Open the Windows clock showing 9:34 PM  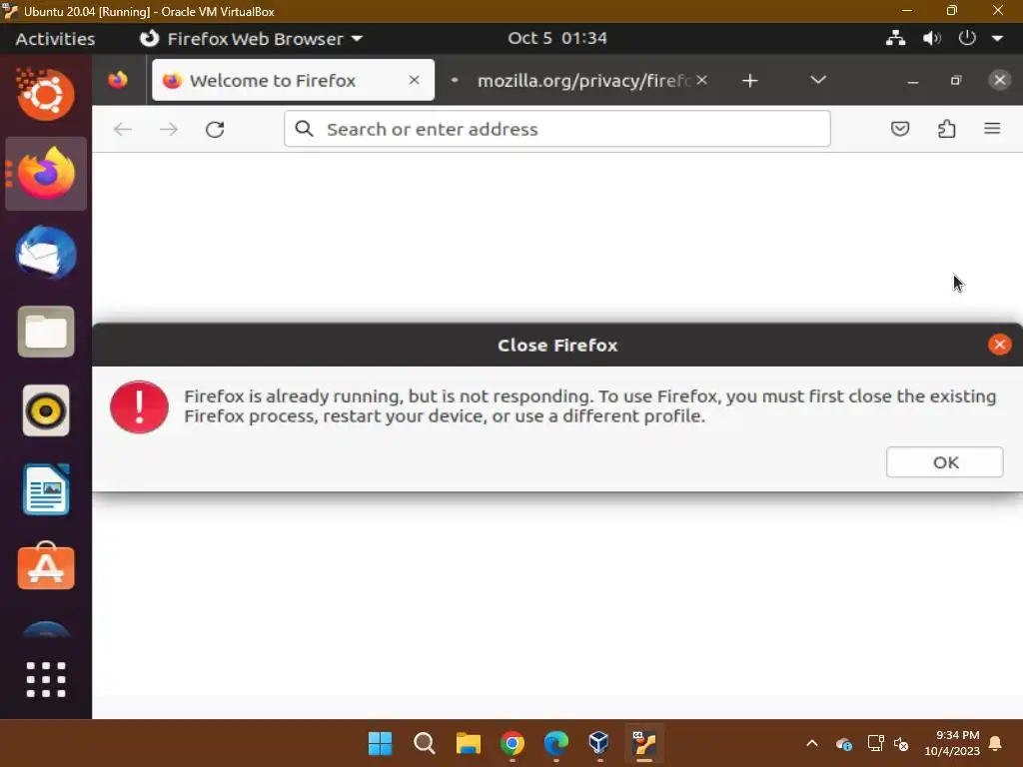[952, 743]
